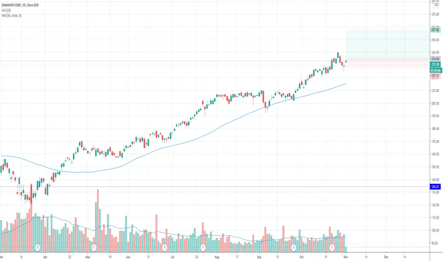
Task: Click the earnings marker near May
Action: (x=94, y=247)
